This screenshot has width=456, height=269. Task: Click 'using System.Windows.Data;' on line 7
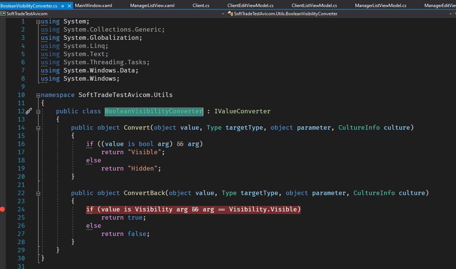(90, 71)
